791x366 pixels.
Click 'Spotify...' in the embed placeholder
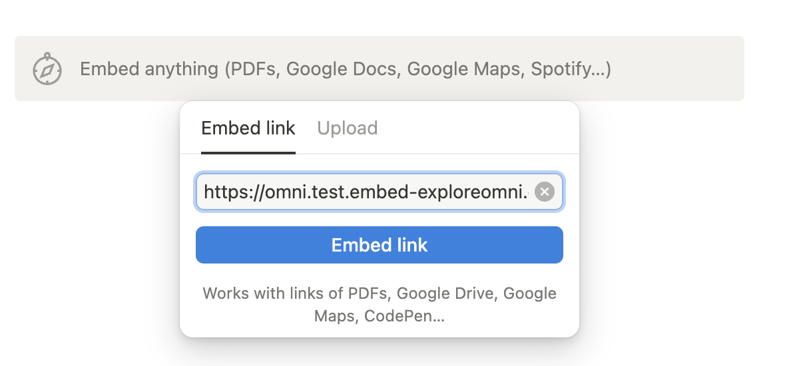click(571, 69)
